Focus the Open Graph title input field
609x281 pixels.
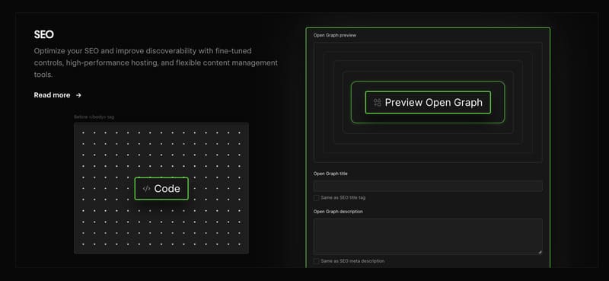428,186
